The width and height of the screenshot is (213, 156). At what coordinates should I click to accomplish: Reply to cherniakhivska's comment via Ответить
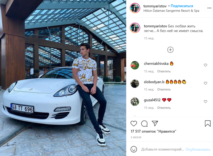164,71
